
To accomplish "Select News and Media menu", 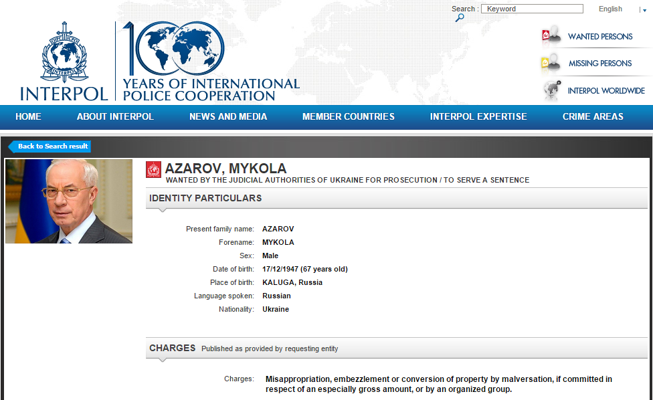I will pyautogui.click(x=228, y=116).
